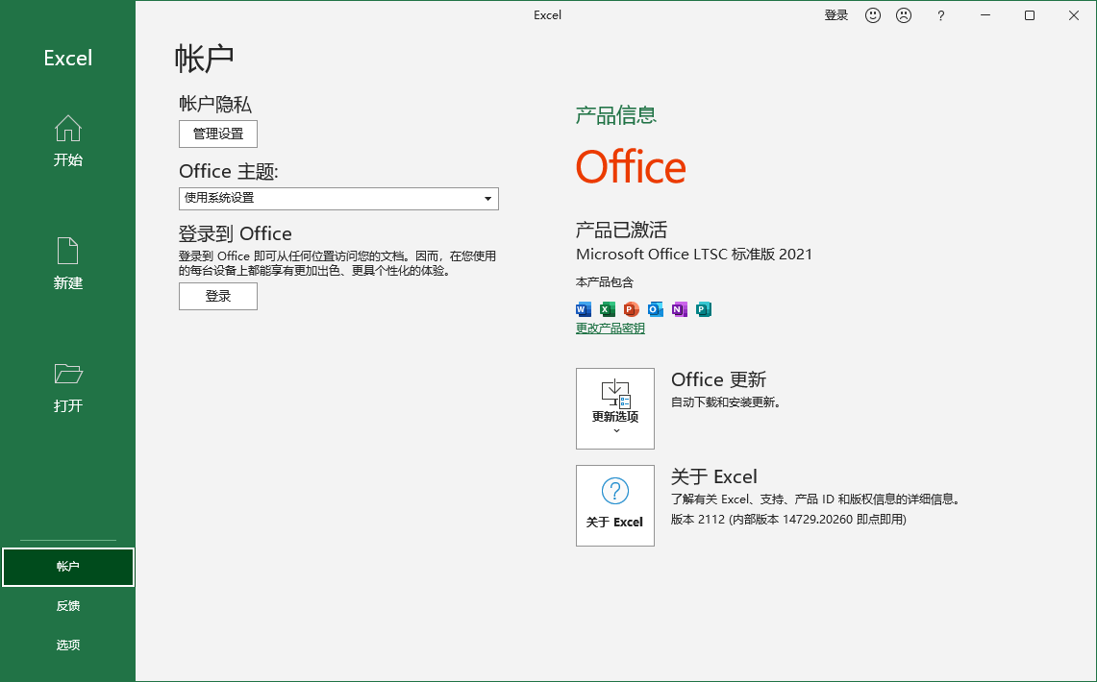This screenshot has height=682, width=1097.
Task: Click the 产品已激活 status text
Action: [621, 230]
